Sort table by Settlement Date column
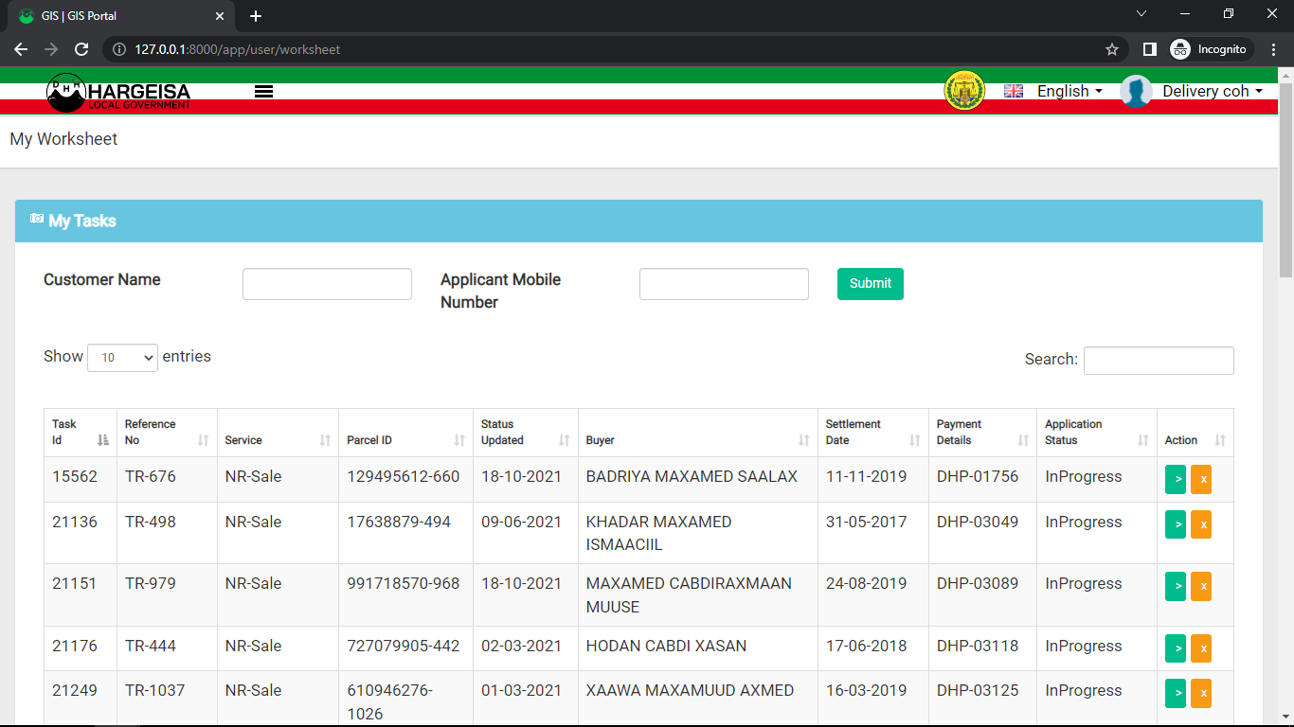Screen dimensions: 1294x727 (x=873, y=433)
